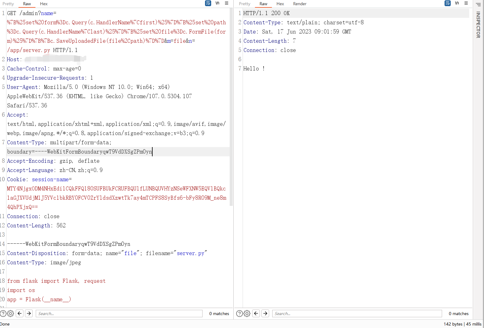Select the Raw tab in request pane
This screenshot has height=328, width=484.
(27, 4)
